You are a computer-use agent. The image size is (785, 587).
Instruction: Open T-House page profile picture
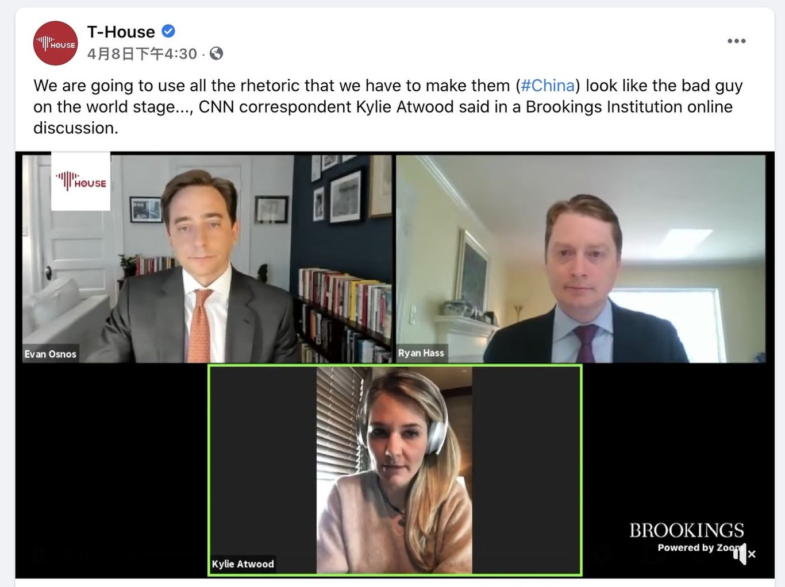click(55, 43)
